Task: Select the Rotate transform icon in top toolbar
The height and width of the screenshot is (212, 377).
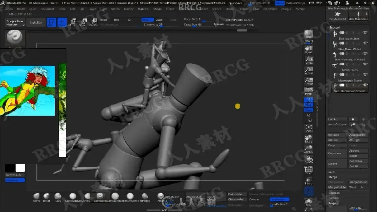Action: (x=93, y=22)
